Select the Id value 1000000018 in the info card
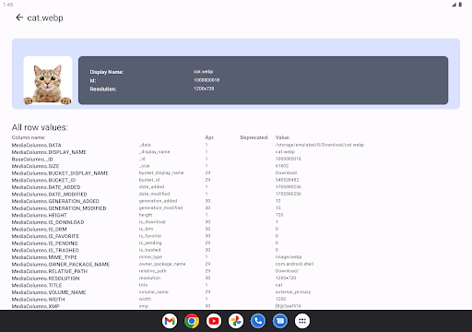Screen dimensions: 472x332 [x=206, y=80]
